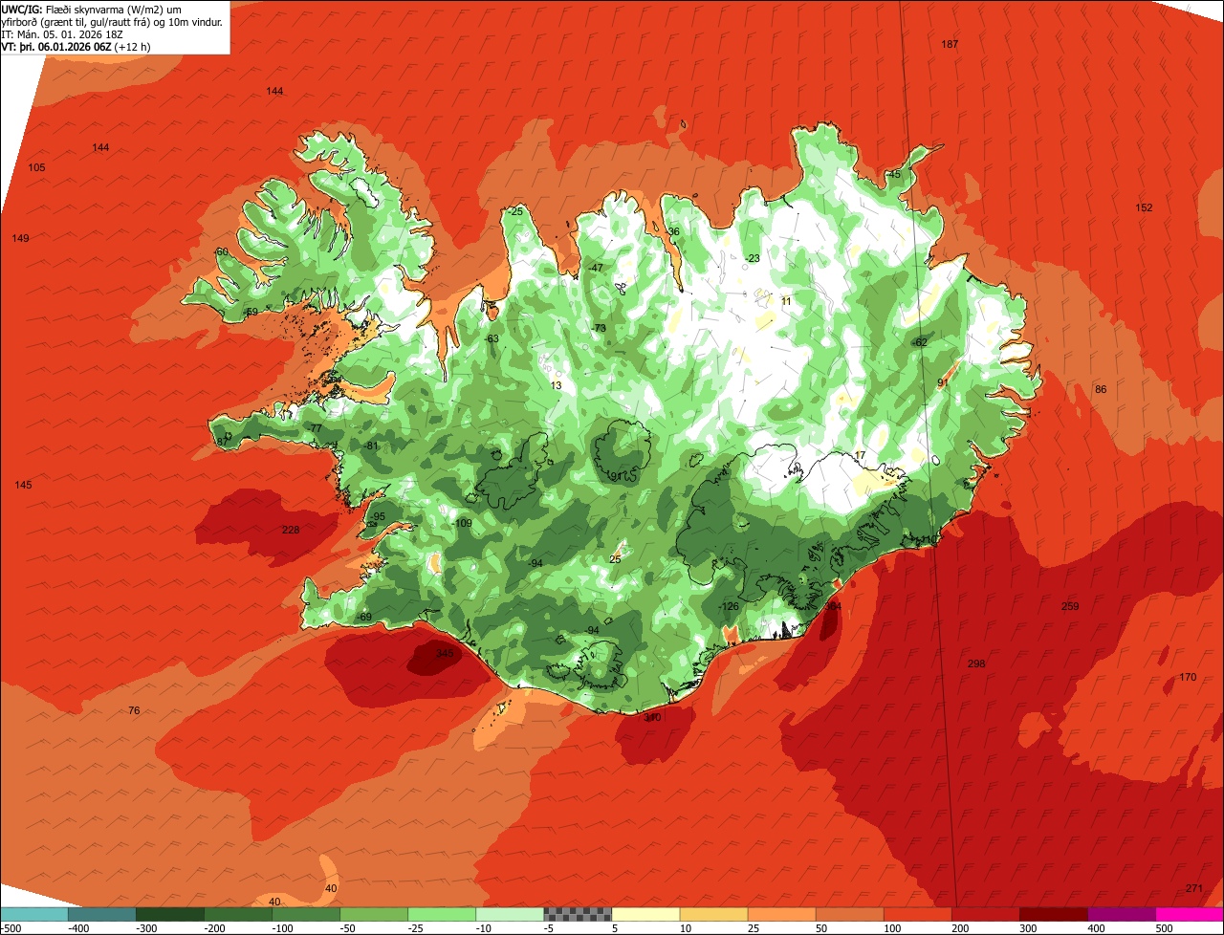This screenshot has width=1224, height=935.
Task: Click the legend swatch between -500 and -400
Action: (x=34, y=914)
